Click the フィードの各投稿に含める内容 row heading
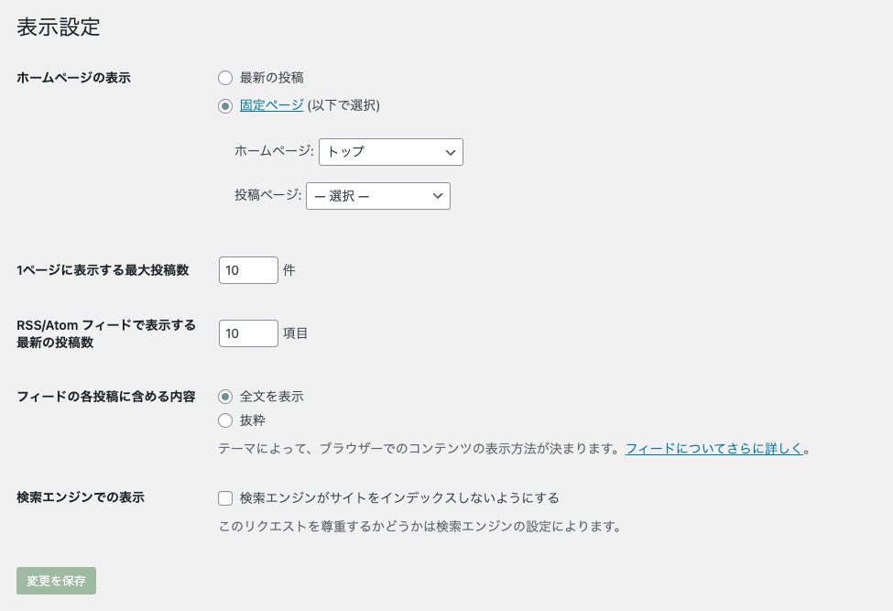Screen dimensions: 893x611 click(106, 397)
